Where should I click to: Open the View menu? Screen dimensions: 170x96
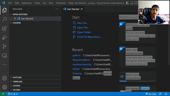point(37,3)
